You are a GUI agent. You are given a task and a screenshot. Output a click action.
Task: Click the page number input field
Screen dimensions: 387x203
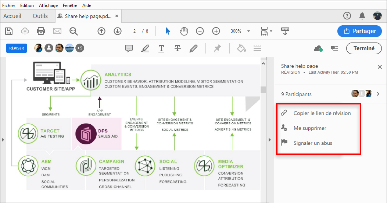point(135,31)
